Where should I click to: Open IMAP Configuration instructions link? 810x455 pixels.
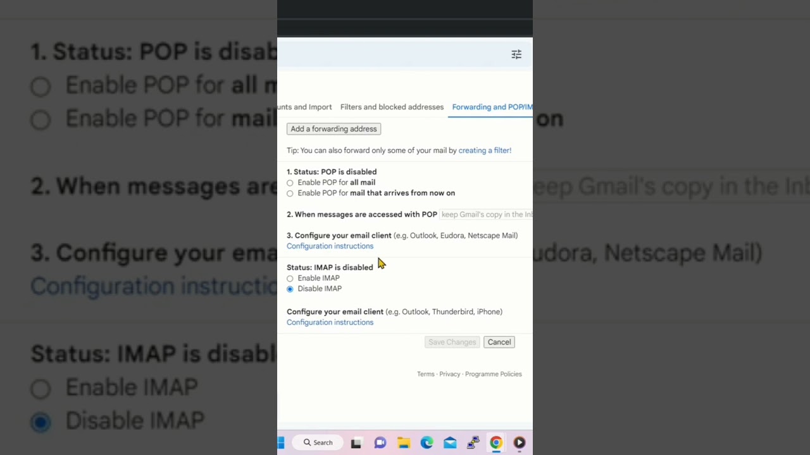coord(330,322)
